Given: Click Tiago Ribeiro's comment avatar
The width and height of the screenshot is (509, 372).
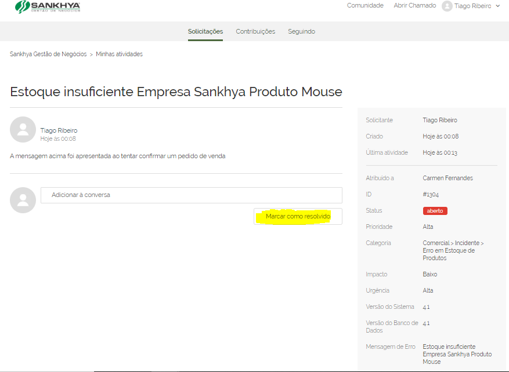Looking at the screenshot, I should 23,130.
